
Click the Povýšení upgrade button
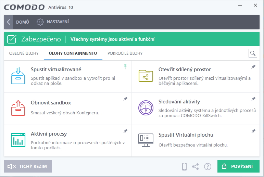click(238, 166)
